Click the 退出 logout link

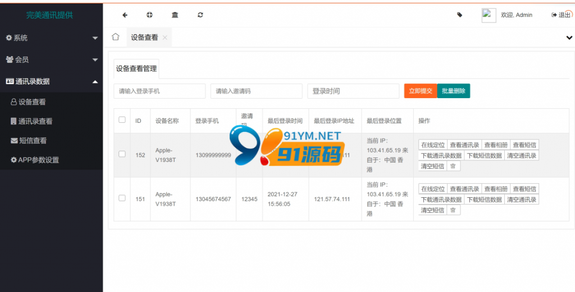point(562,15)
